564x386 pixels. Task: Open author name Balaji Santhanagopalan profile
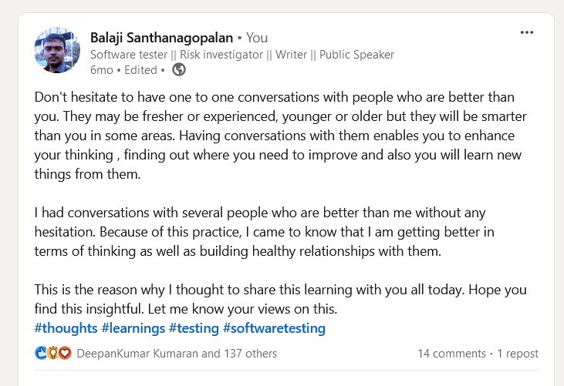pos(161,37)
